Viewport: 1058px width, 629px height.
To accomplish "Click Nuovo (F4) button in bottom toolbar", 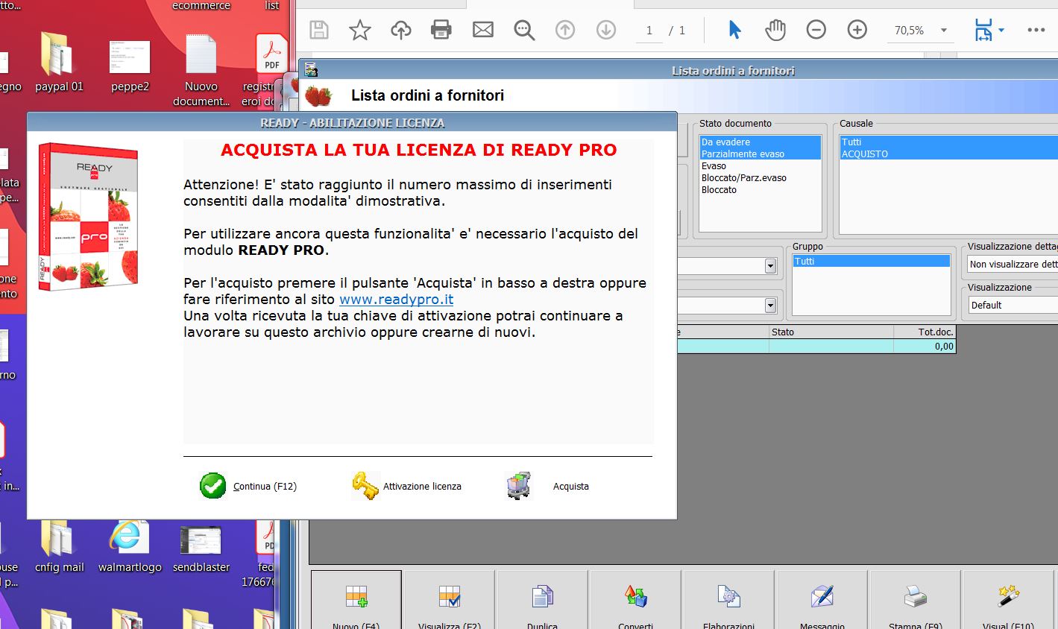I will pos(356,601).
